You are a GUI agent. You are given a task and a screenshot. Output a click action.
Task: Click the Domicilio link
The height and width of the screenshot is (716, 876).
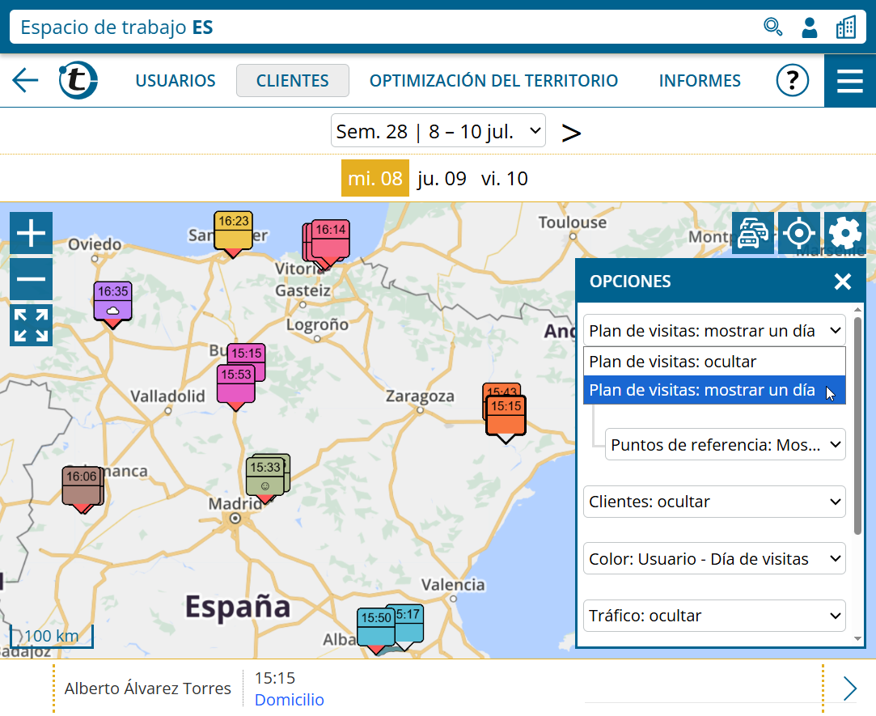coord(289,700)
